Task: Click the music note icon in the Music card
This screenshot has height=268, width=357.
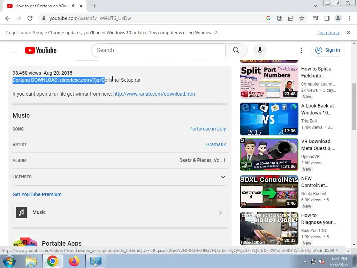Action: click(x=21, y=213)
